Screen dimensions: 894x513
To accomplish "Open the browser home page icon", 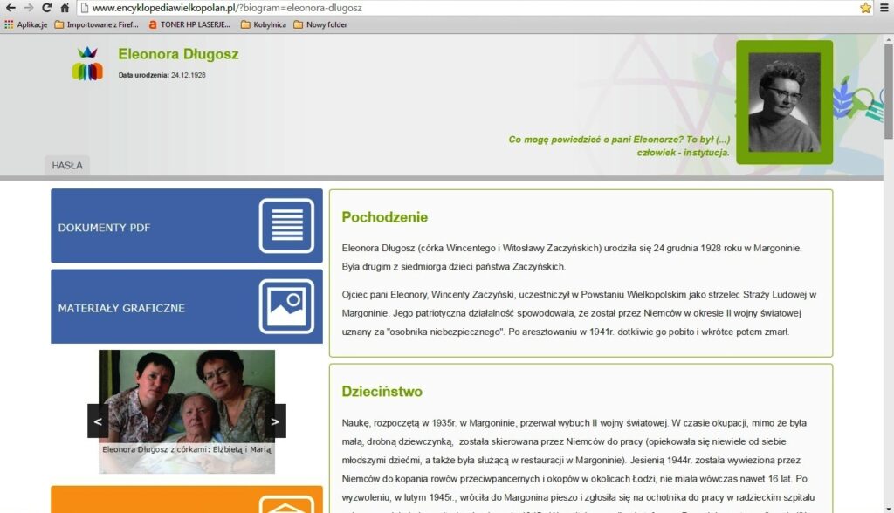I will [65, 8].
